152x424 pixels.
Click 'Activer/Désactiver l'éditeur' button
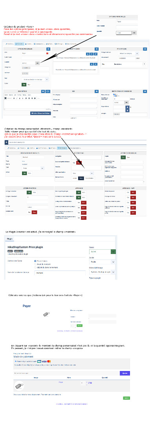click(40, 113)
